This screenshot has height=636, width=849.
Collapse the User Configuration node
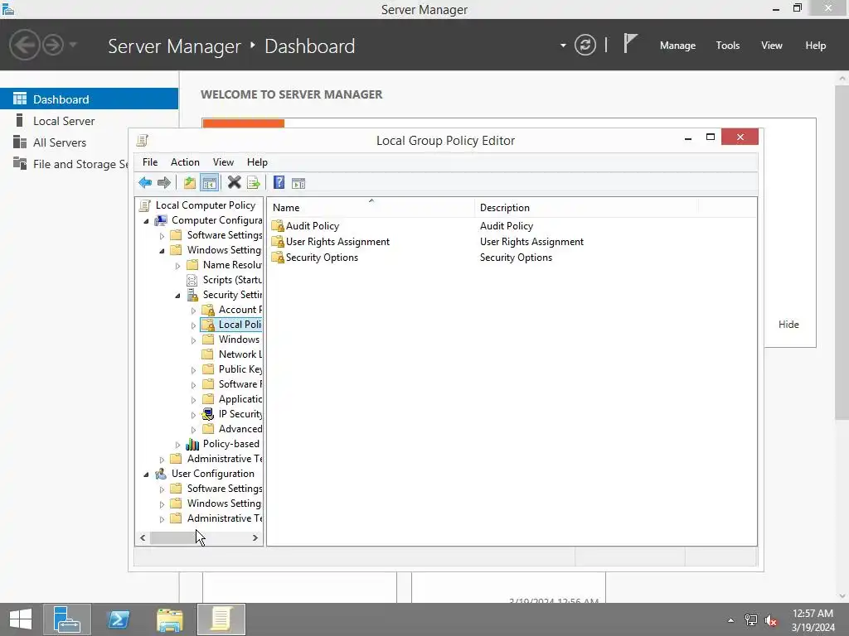click(x=146, y=475)
